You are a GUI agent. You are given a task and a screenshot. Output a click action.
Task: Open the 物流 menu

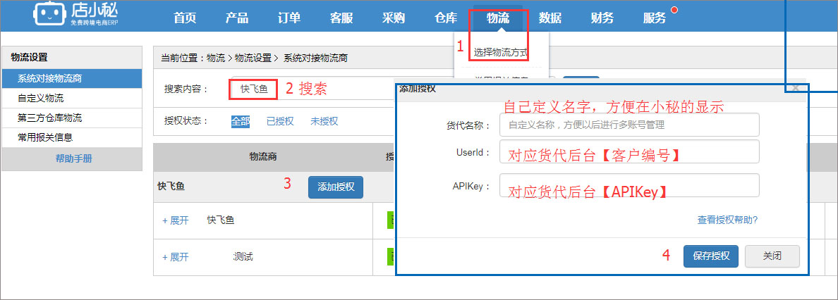(498, 18)
